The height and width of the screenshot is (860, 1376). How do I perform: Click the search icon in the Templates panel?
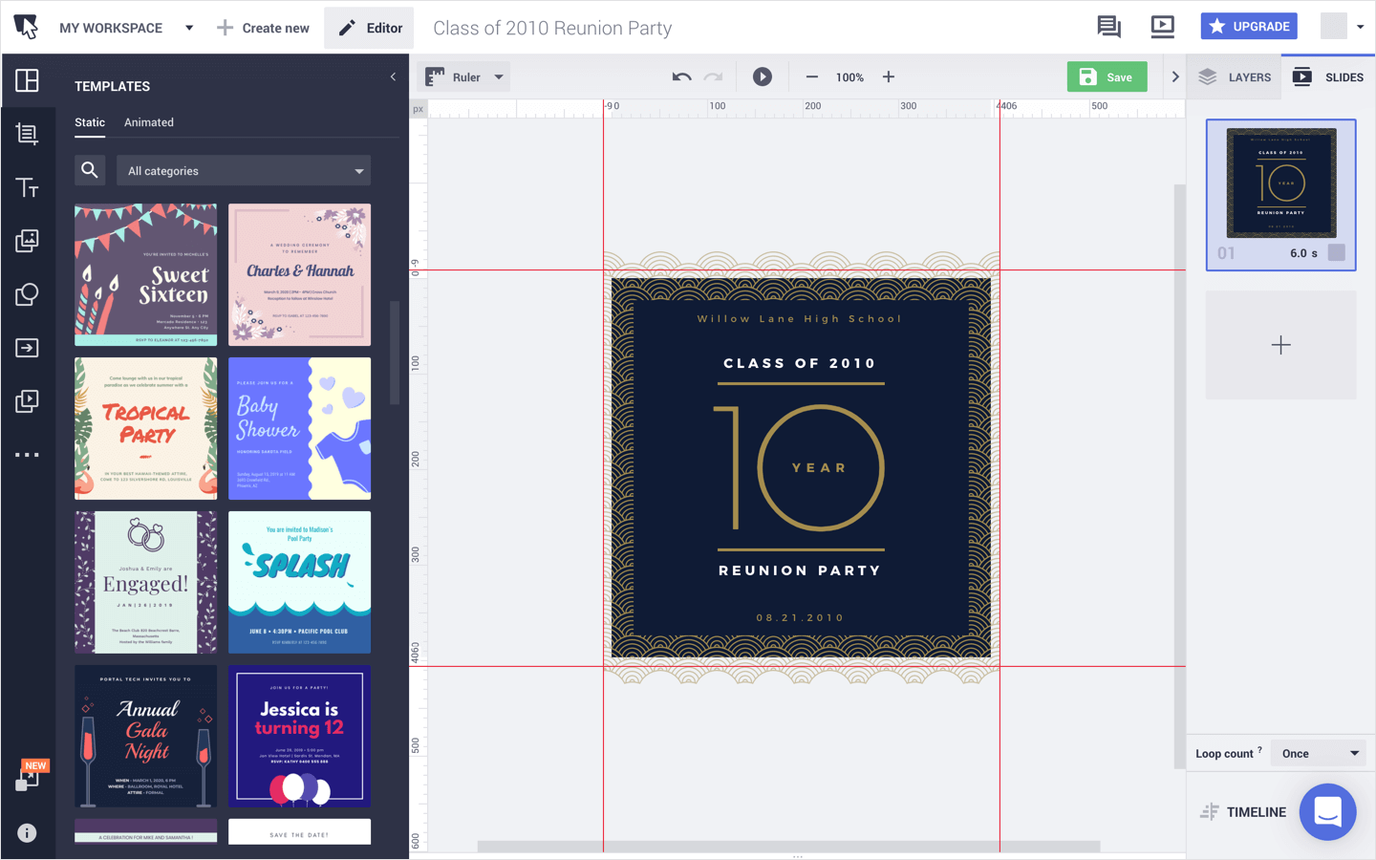pos(90,170)
